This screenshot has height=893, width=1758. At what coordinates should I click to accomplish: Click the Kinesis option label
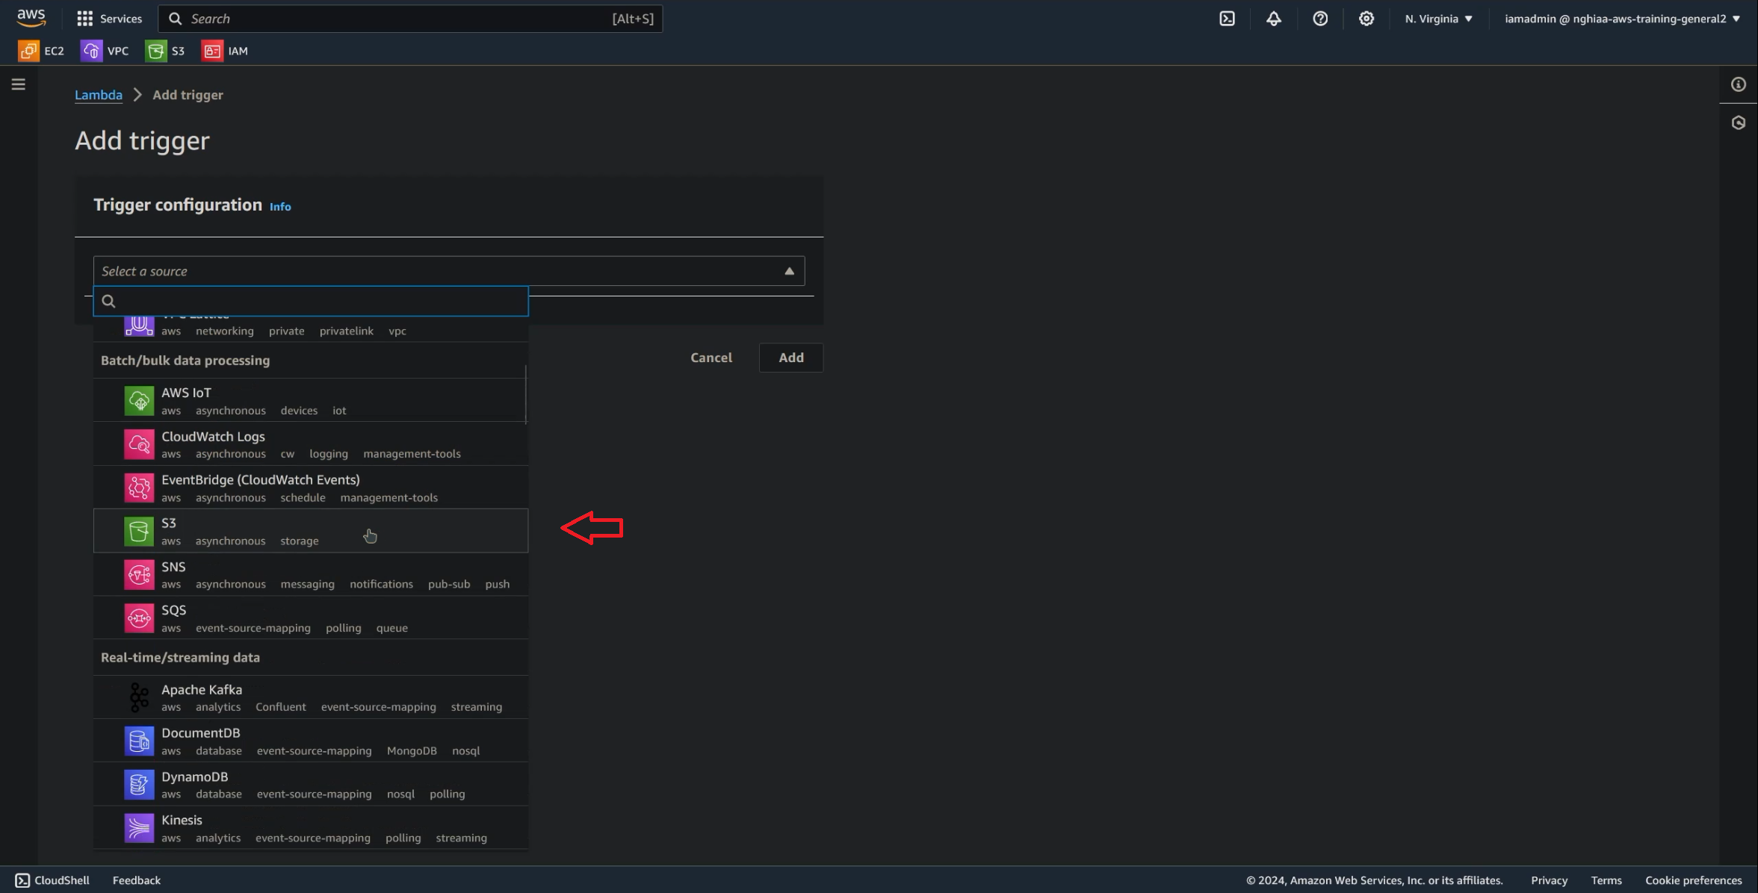[182, 820]
